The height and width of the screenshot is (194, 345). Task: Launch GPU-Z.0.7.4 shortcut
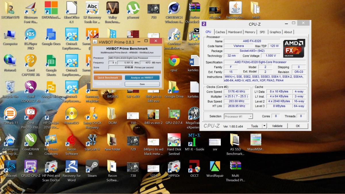point(174,116)
